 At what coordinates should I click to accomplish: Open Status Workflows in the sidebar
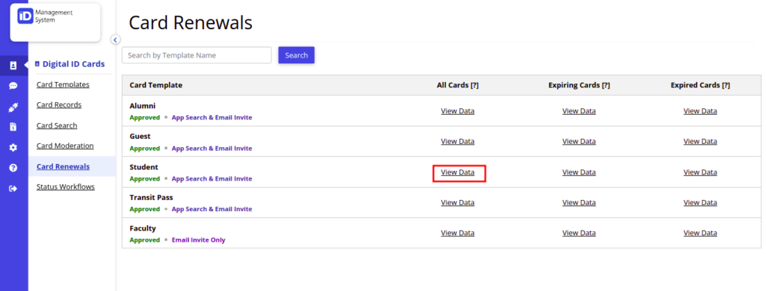tap(66, 187)
